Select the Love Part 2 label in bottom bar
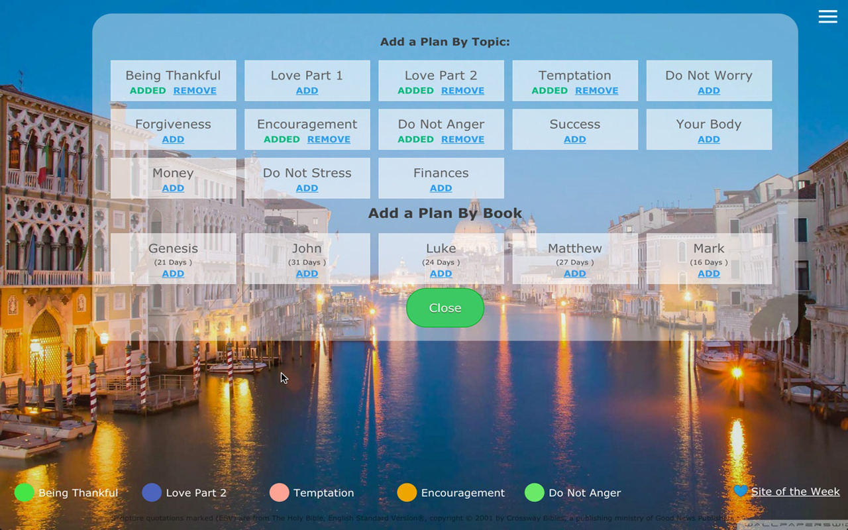848x530 pixels. tap(196, 493)
